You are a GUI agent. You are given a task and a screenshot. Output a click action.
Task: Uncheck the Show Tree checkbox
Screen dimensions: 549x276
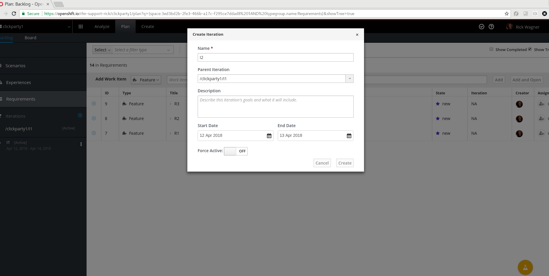(x=530, y=49)
